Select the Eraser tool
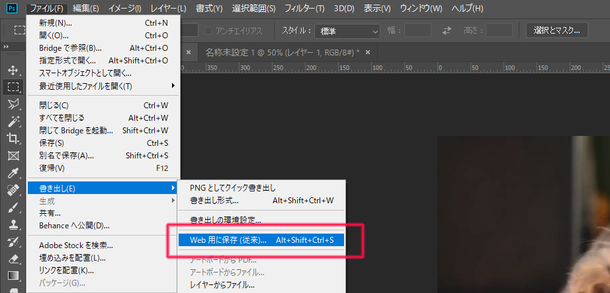This screenshot has width=610, height=293. click(x=13, y=259)
